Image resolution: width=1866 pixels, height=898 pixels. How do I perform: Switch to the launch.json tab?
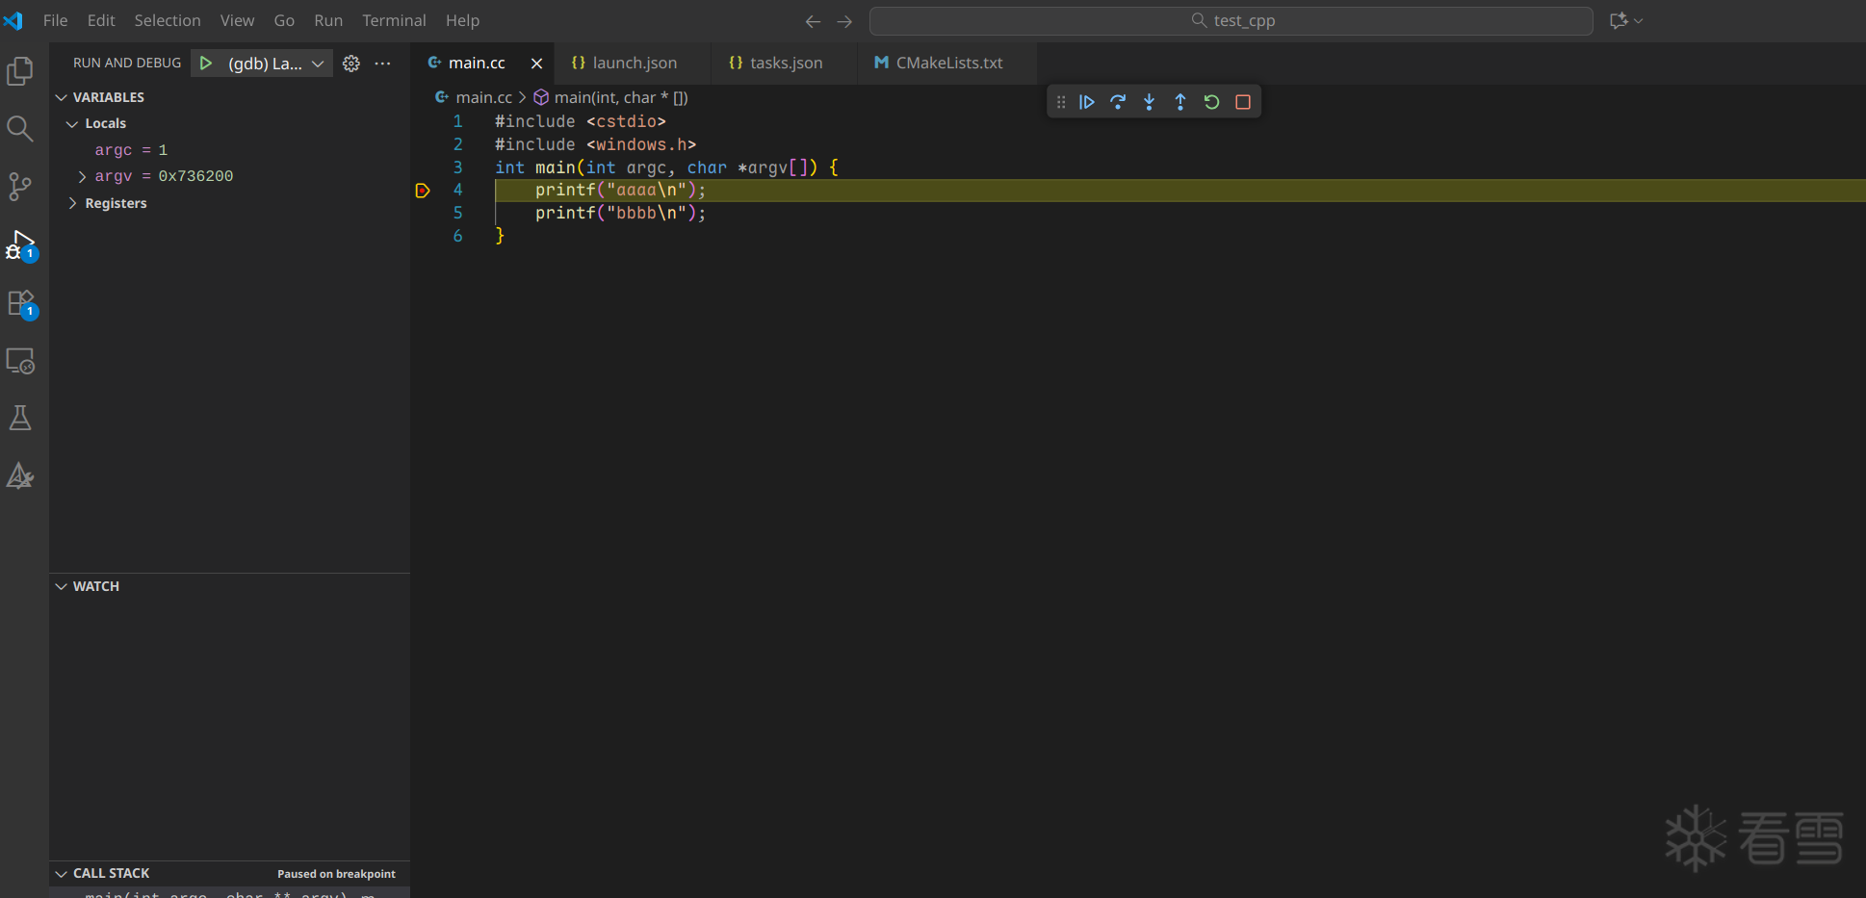634,63
